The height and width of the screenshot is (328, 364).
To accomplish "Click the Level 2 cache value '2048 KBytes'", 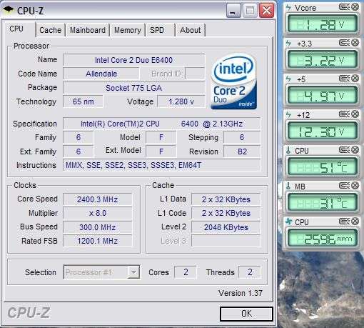I will click(x=226, y=227).
